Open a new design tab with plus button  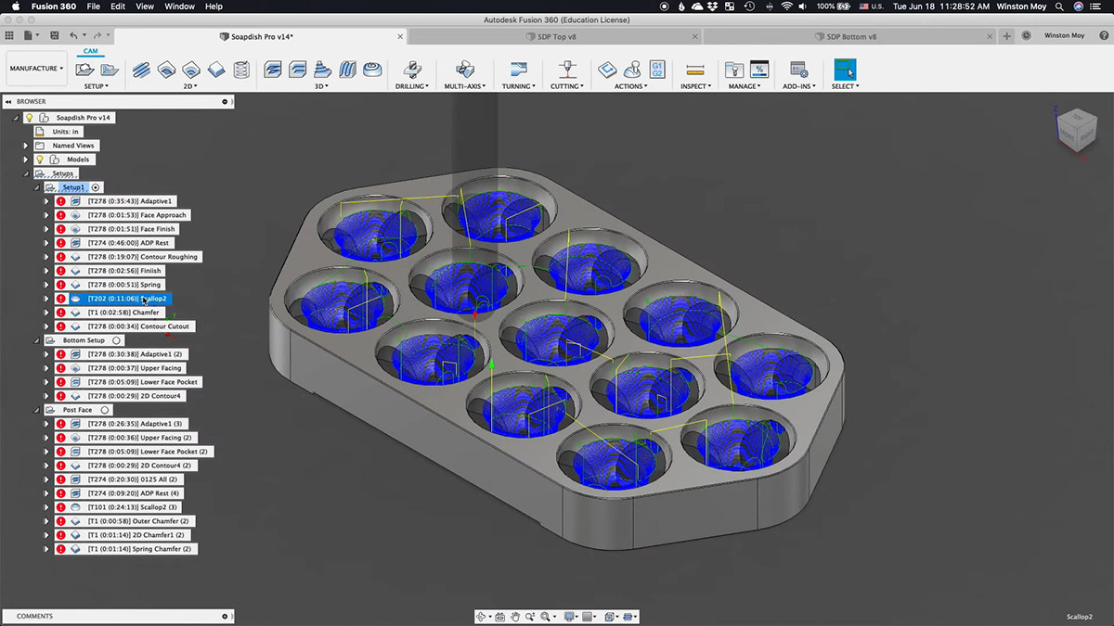pyautogui.click(x=1007, y=36)
